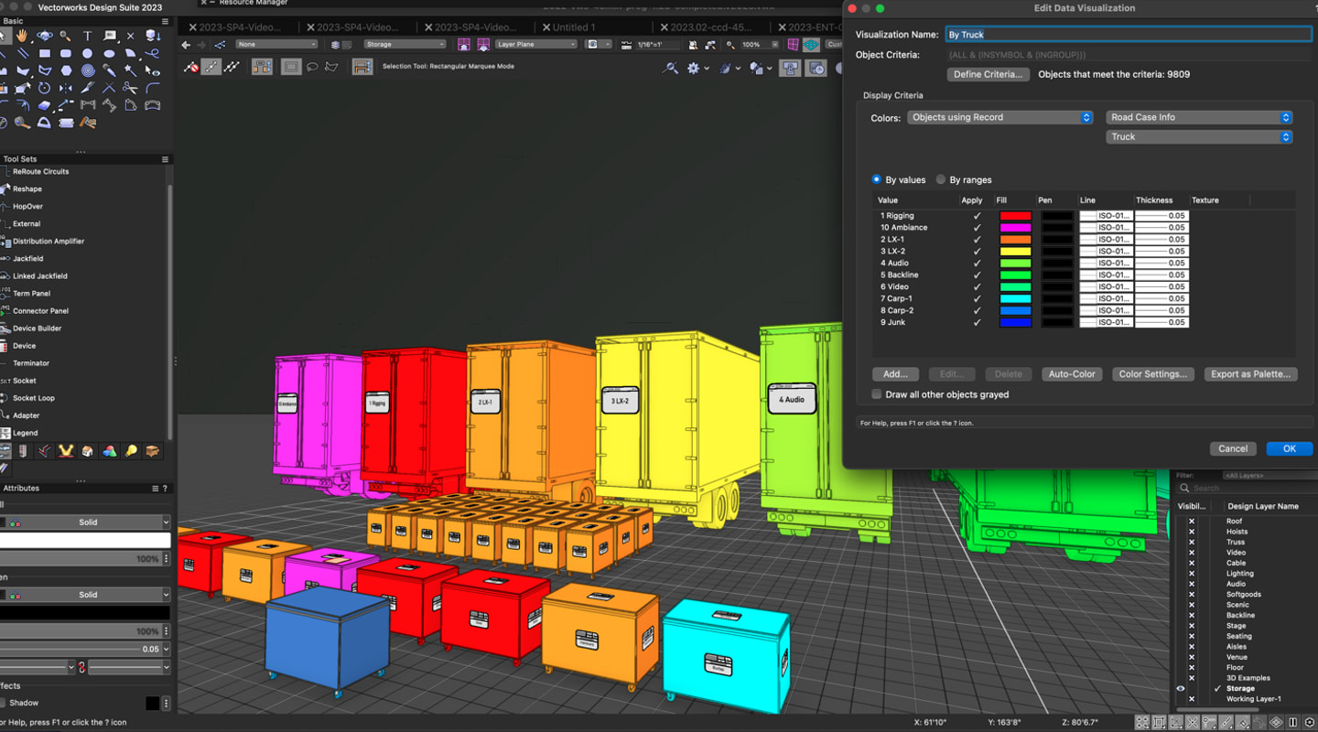
Task: Click the Auto-Color button
Action: 1072,374
